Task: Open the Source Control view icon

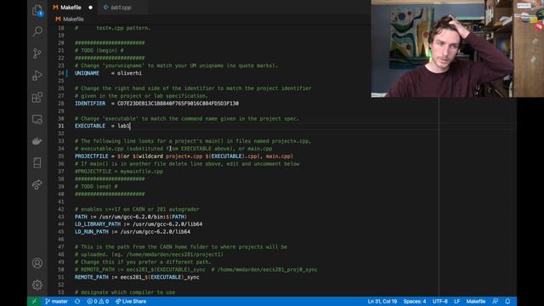Action: click(x=37, y=53)
